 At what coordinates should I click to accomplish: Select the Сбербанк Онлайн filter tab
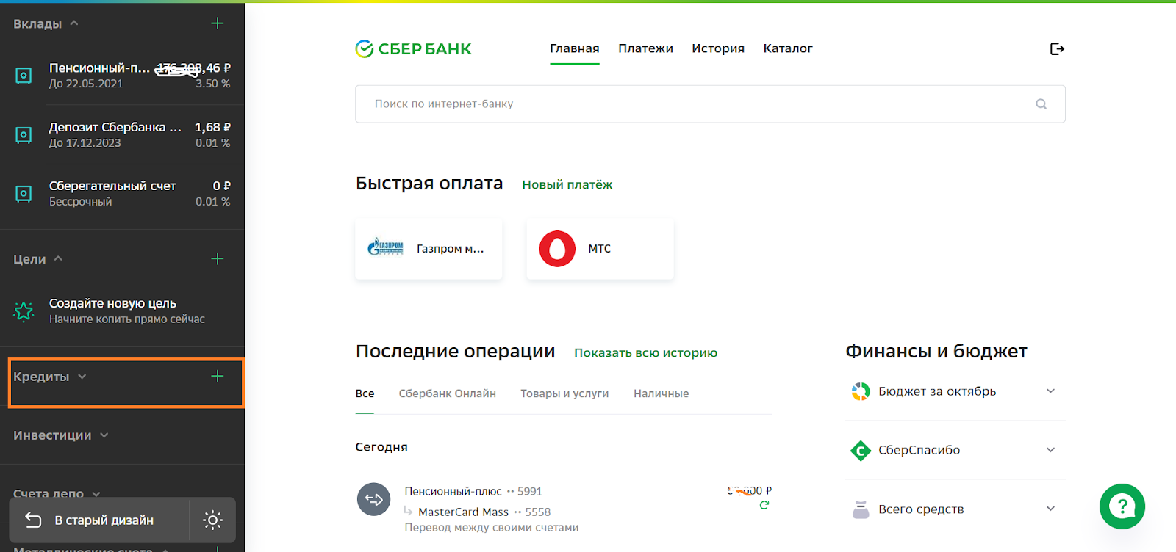click(448, 393)
